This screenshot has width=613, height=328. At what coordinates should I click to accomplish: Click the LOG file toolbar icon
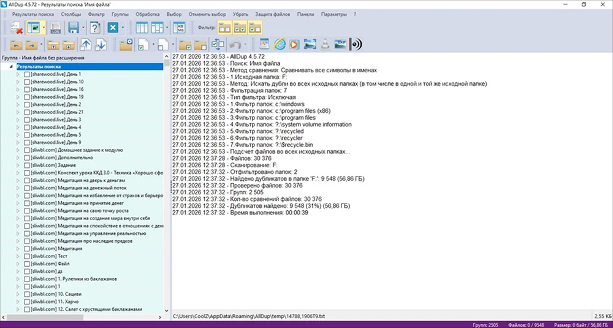[55, 28]
